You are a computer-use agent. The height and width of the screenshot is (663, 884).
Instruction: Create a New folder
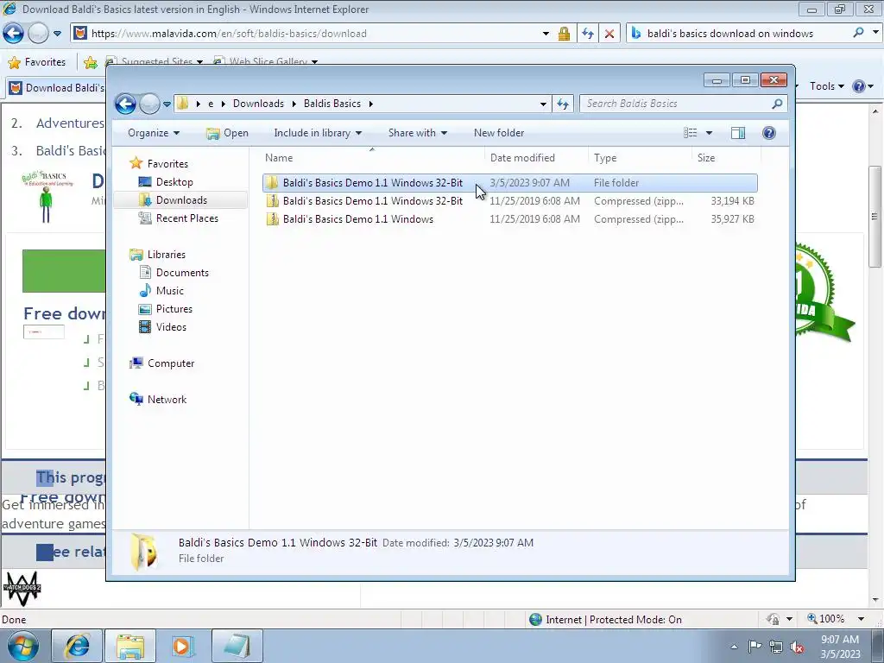tap(499, 133)
